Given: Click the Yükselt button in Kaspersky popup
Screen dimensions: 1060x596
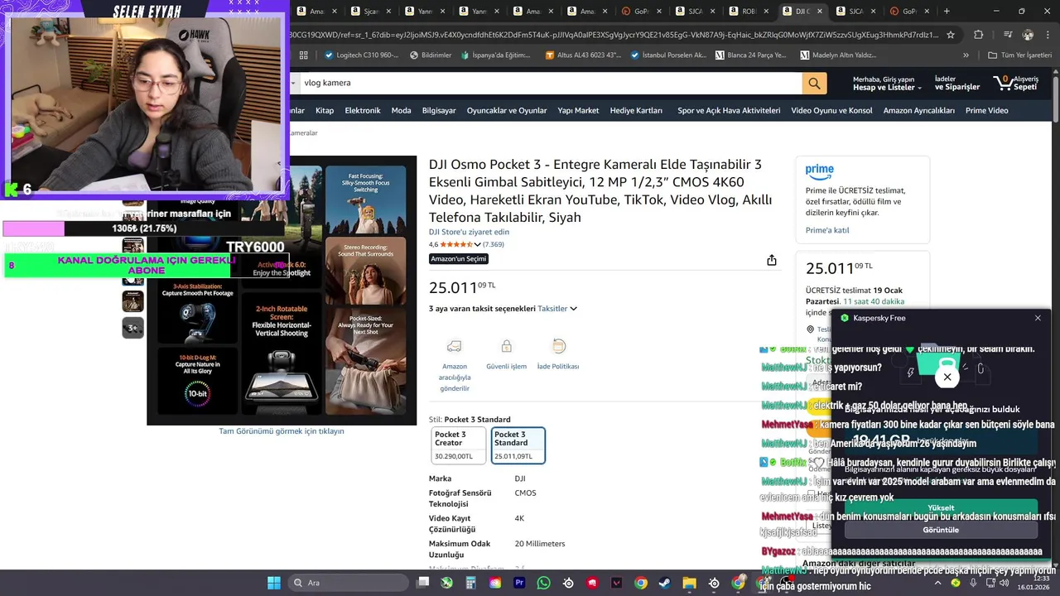Looking at the screenshot, I should (941, 507).
